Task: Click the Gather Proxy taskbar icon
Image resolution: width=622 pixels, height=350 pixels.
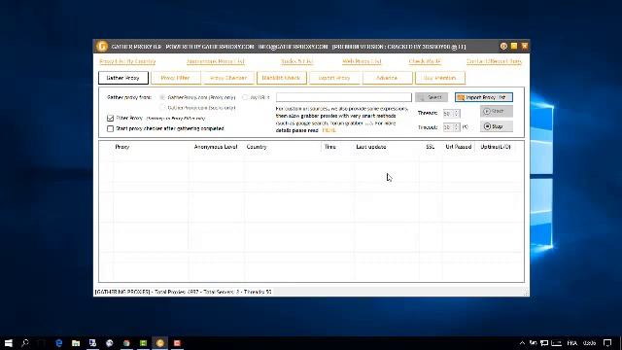Action: click(x=160, y=343)
